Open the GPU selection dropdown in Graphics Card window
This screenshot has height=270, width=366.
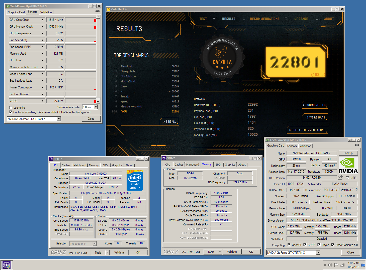[x=318, y=253]
